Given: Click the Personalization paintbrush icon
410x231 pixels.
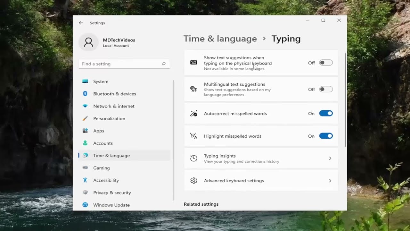Looking at the screenshot, I should point(85,118).
